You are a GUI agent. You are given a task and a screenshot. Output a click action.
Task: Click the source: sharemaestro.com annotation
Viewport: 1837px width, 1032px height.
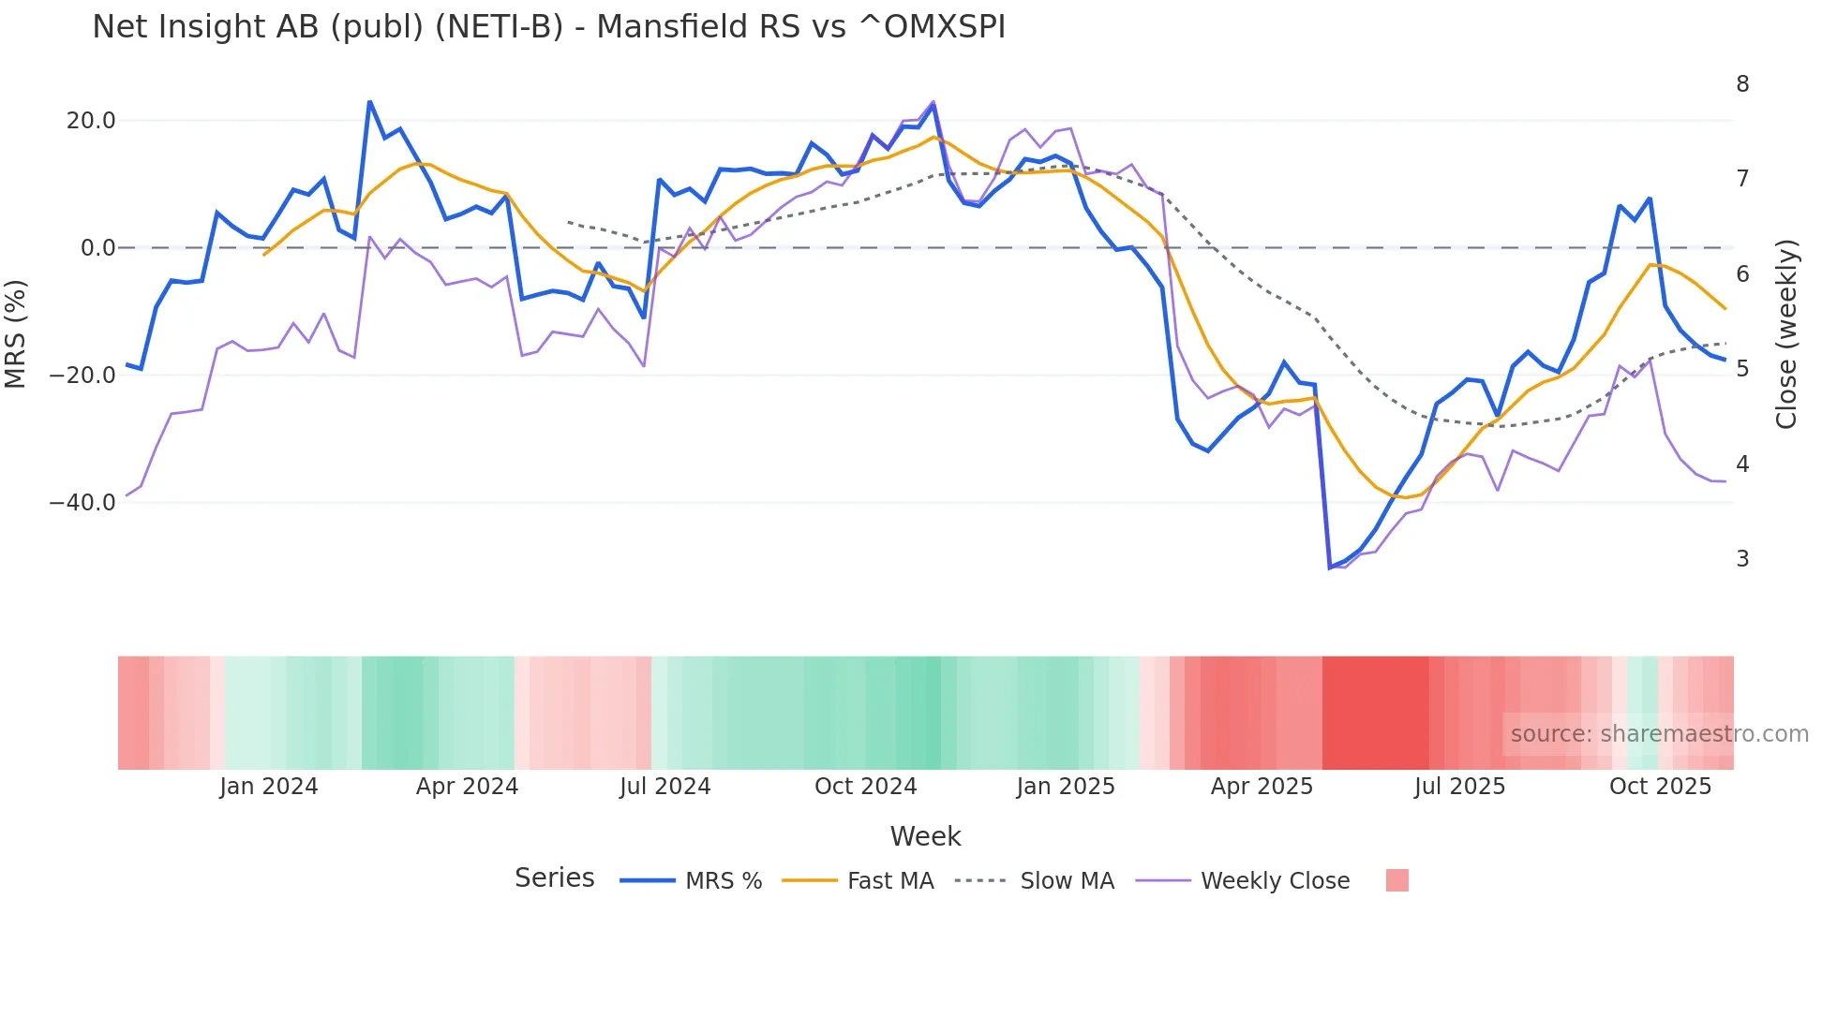[1659, 734]
